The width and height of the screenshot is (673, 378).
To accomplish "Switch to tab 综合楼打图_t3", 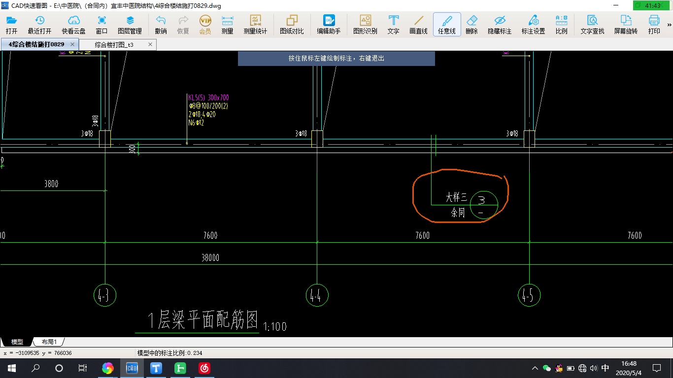I will click(x=114, y=45).
